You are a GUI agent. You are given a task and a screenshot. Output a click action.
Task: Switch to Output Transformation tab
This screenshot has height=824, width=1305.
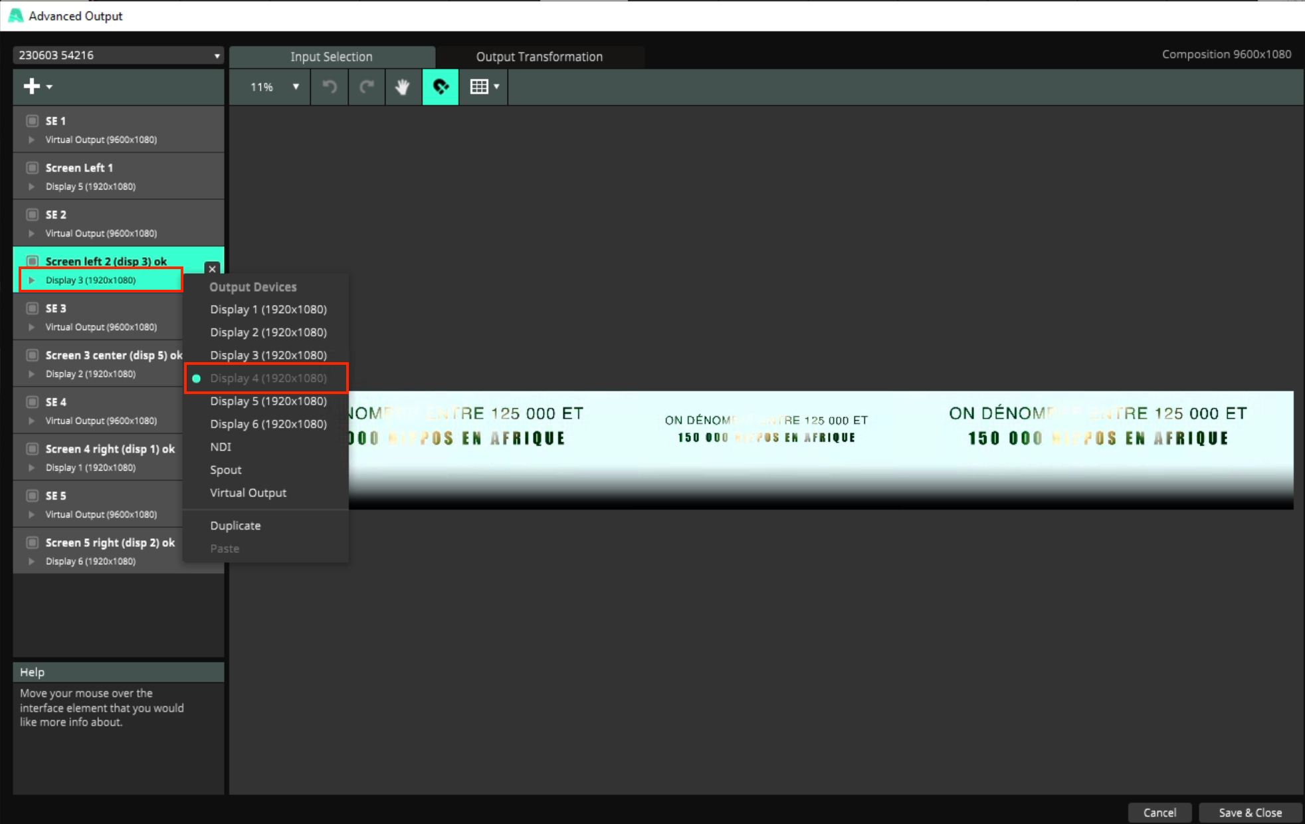(x=539, y=56)
